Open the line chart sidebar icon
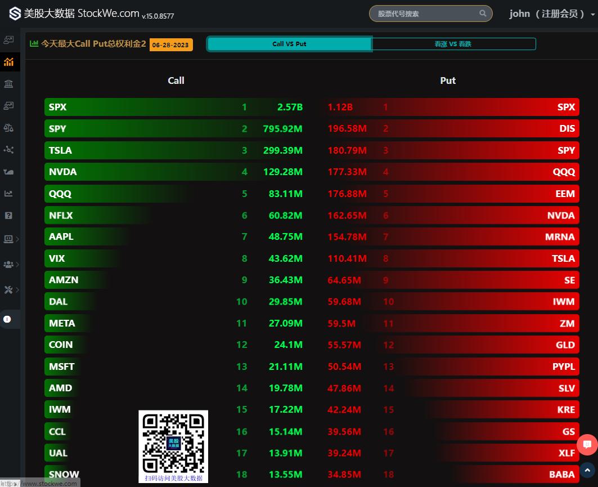598x487 pixels. tap(8, 194)
